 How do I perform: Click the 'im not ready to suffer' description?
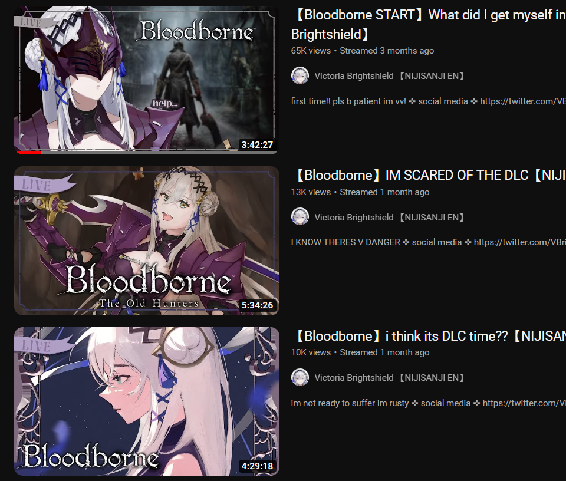click(428, 403)
